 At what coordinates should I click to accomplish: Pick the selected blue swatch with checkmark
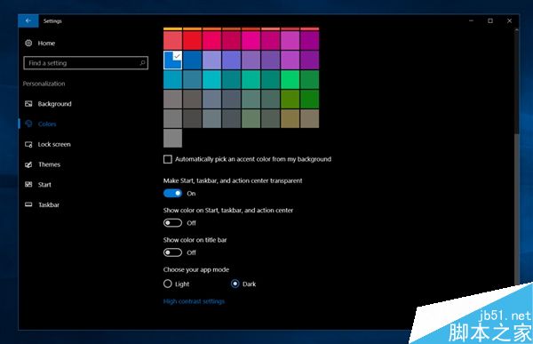coord(172,60)
